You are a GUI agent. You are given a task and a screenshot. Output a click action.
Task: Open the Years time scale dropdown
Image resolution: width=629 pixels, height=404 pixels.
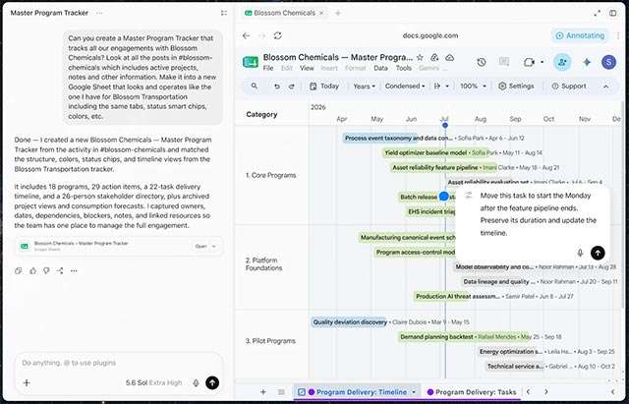(364, 87)
